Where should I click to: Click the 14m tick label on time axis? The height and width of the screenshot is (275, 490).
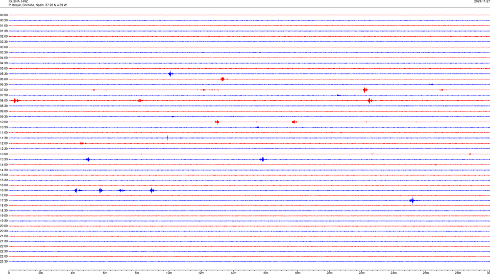click(x=233, y=273)
